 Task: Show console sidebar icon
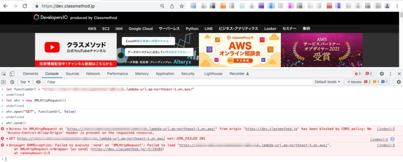[x=4, y=82]
